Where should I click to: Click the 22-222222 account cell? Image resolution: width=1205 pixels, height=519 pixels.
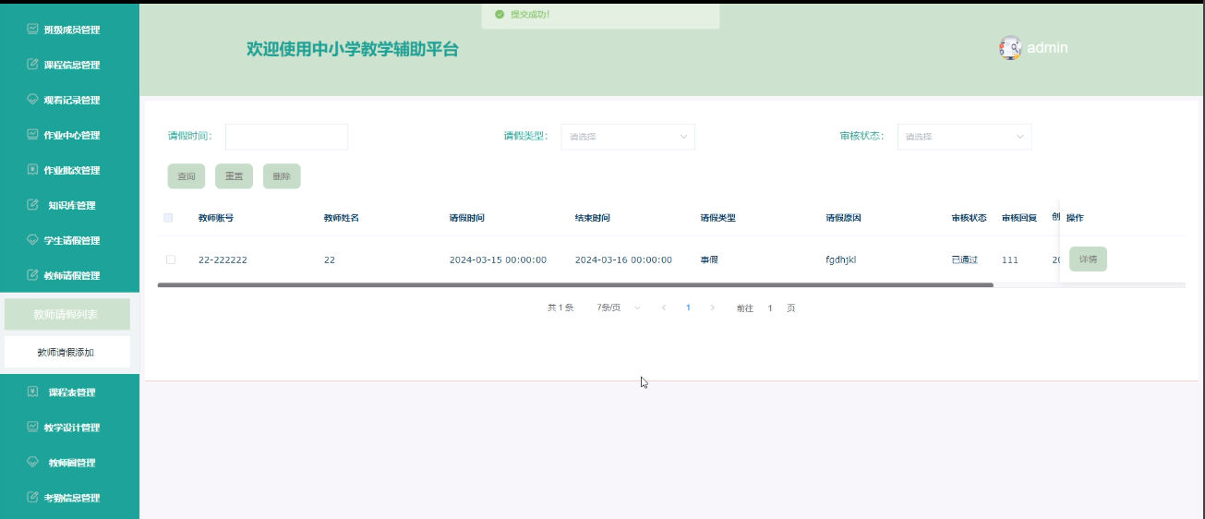point(223,259)
